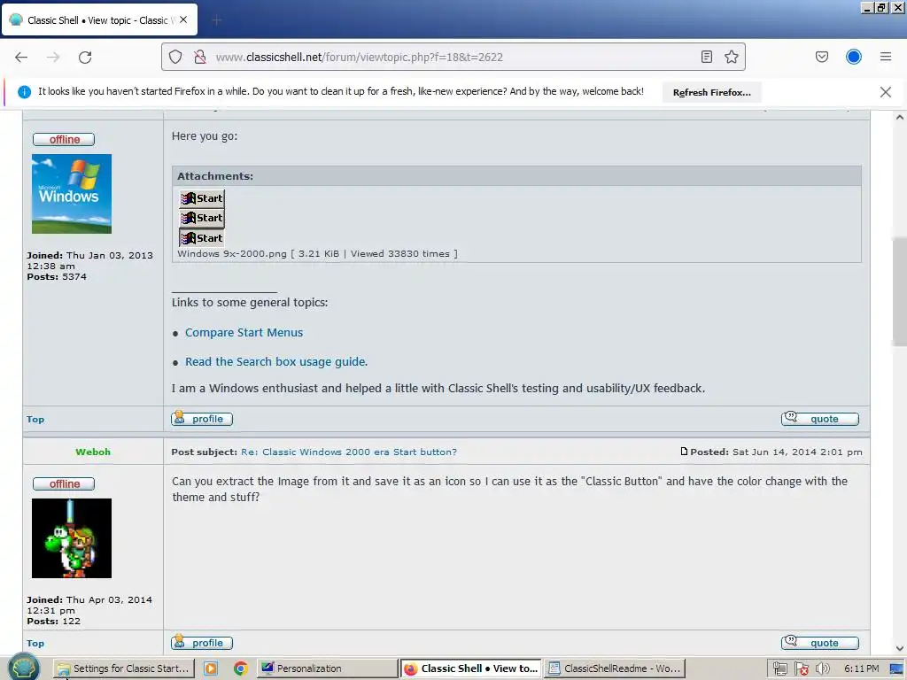Open Re: Classic Windows 2000 era Start button link
This screenshot has width=907, height=680.
point(349,452)
